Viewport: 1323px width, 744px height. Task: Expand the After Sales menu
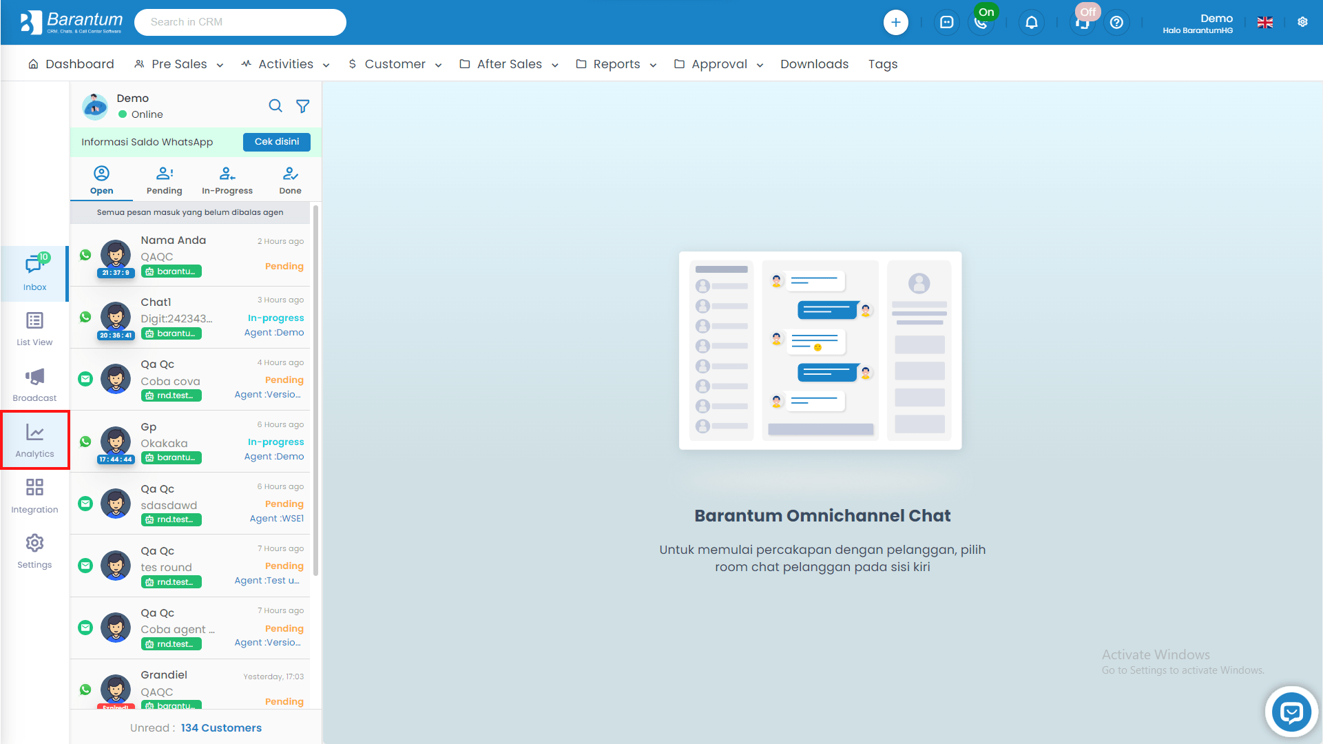509,64
